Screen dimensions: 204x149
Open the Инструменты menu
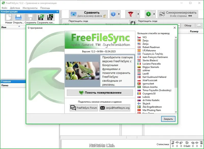(30, 8)
